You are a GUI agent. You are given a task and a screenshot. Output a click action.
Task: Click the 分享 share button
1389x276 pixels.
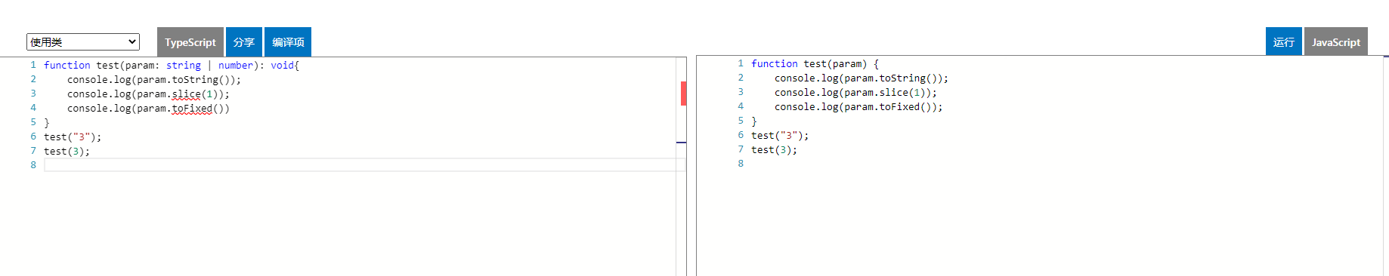[244, 42]
